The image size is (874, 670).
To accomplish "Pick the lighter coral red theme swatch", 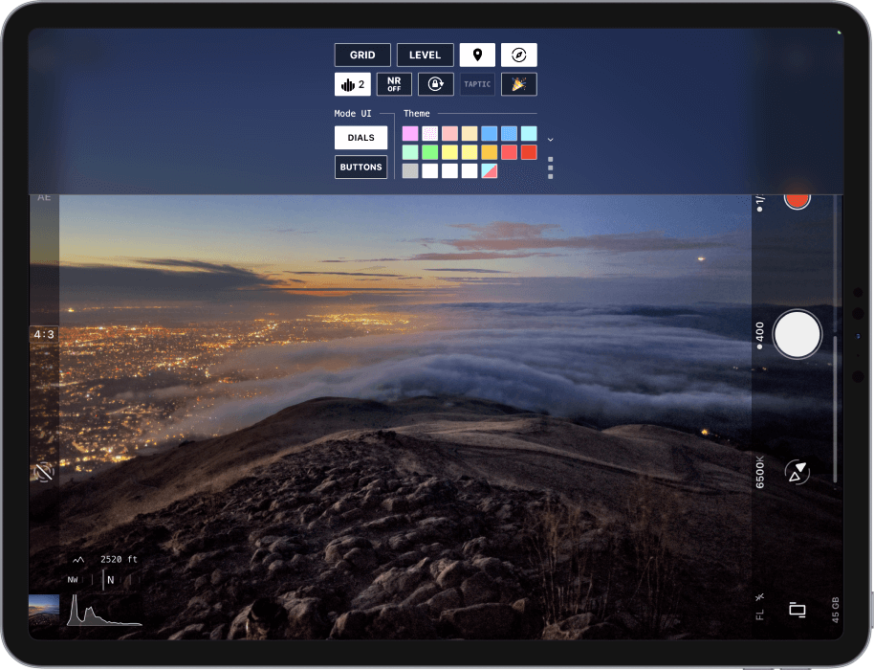I will (x=509, y=152).
